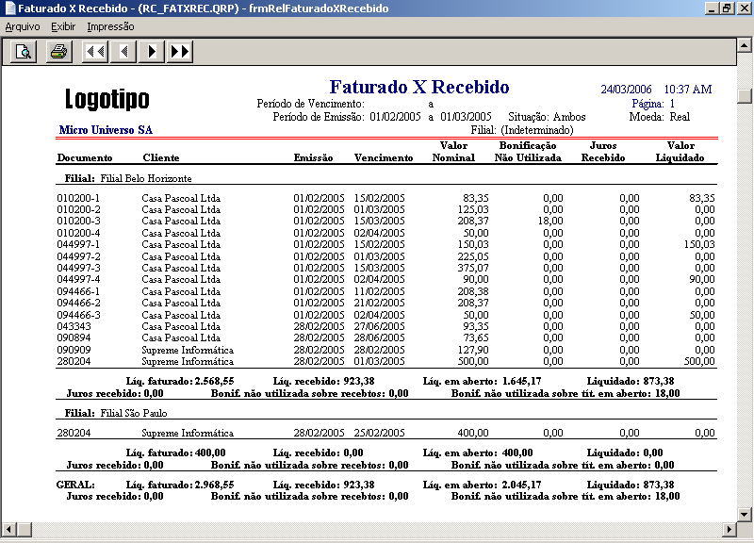Click the Página: 1 indicator
This screenshot has height=543, width=754.
click(653, 104)
